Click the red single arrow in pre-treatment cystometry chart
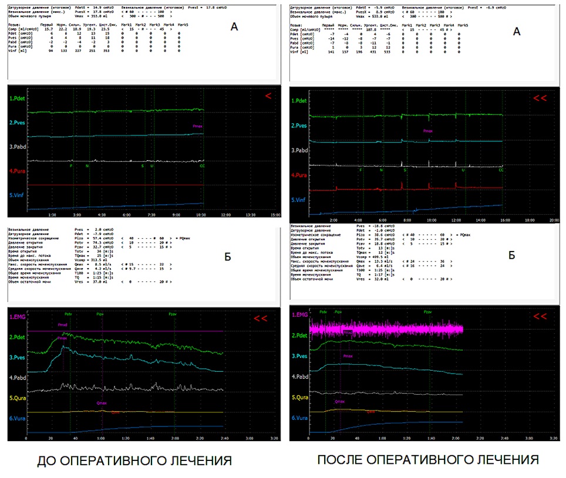 (x=268, y=96)
